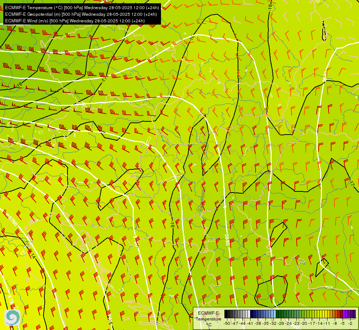This screenshot has width=359, height=330.
Task: Click the legend tick label -35
Action: pyautogui.click(x=265, y=323)
